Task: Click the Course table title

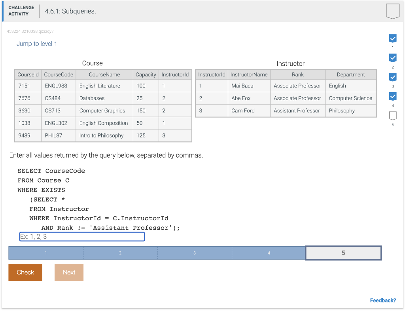Action: (92, 63)
